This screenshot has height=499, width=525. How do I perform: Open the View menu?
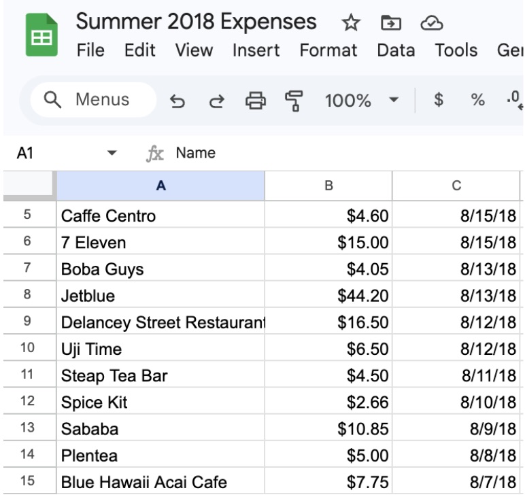(194, 50)
